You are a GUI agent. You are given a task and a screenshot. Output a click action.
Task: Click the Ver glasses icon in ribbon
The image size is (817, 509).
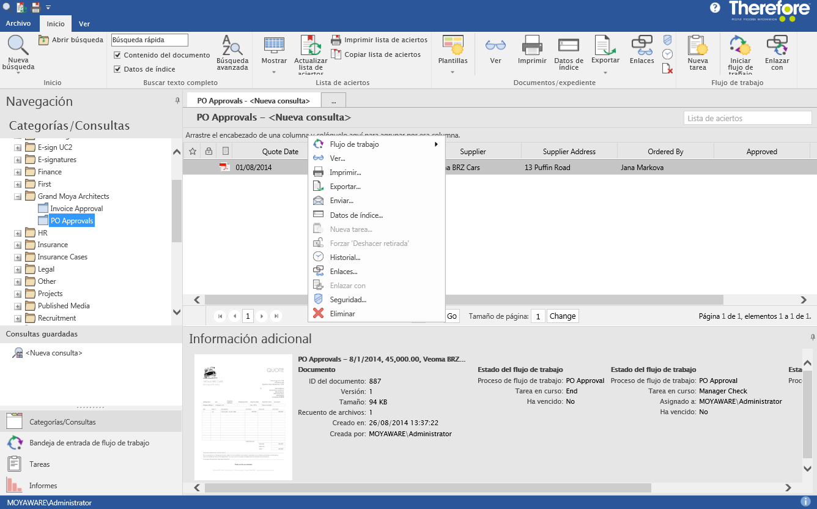tap(495, 45)
